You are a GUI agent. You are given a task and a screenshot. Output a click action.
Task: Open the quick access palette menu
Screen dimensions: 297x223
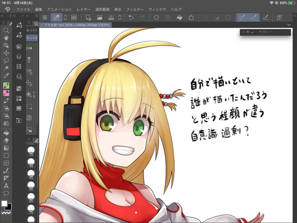coord(29,22)
